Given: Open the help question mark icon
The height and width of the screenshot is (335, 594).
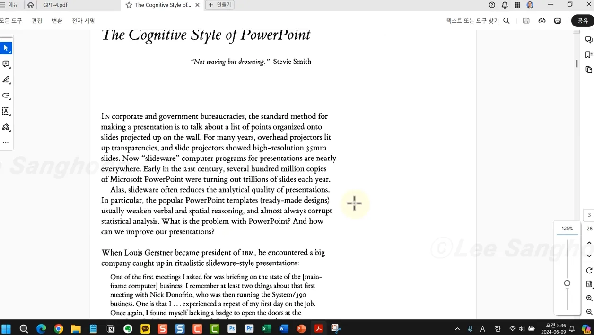Looking at the screenshot, I should tap(492, 5).
